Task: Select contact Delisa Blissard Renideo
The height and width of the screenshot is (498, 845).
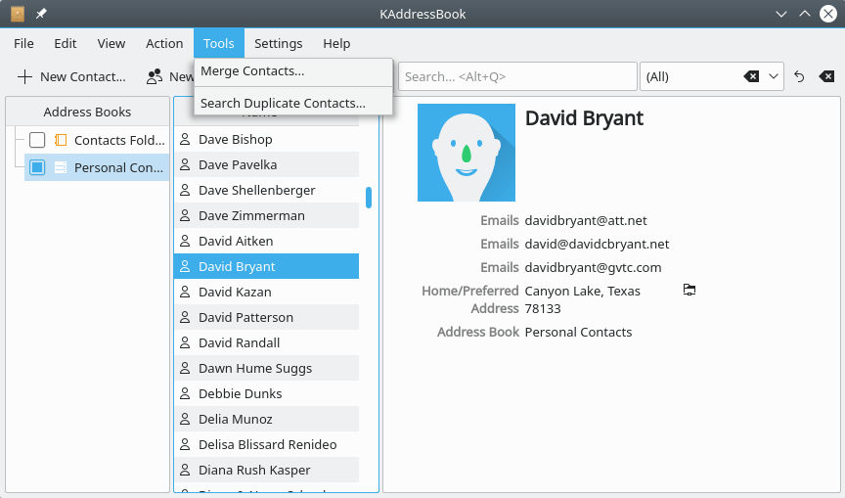Action: (x=266, y=444)
